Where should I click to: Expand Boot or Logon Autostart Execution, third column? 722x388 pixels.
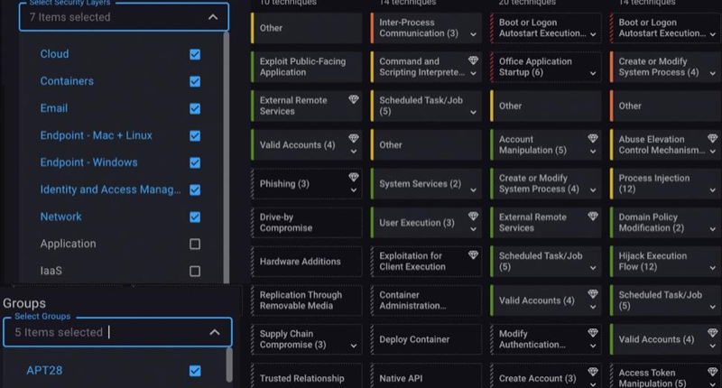593,34
